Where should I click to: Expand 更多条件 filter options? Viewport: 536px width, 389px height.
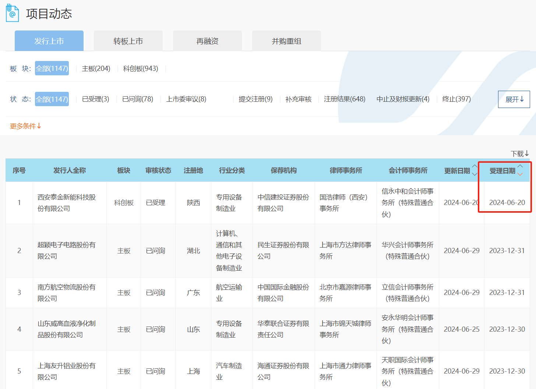(25, 126)
